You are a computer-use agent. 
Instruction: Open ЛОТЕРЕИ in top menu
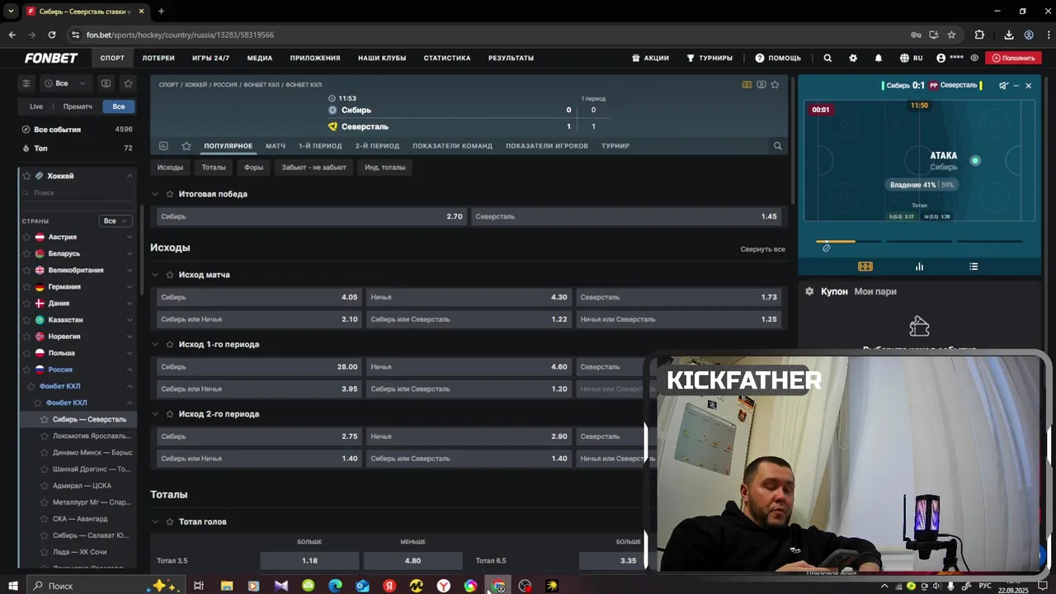[x=158, y=58]
